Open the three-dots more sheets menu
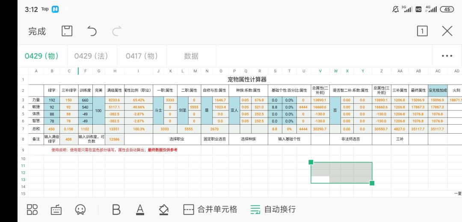This screenshot has height=222, width=462. [447, 56]
